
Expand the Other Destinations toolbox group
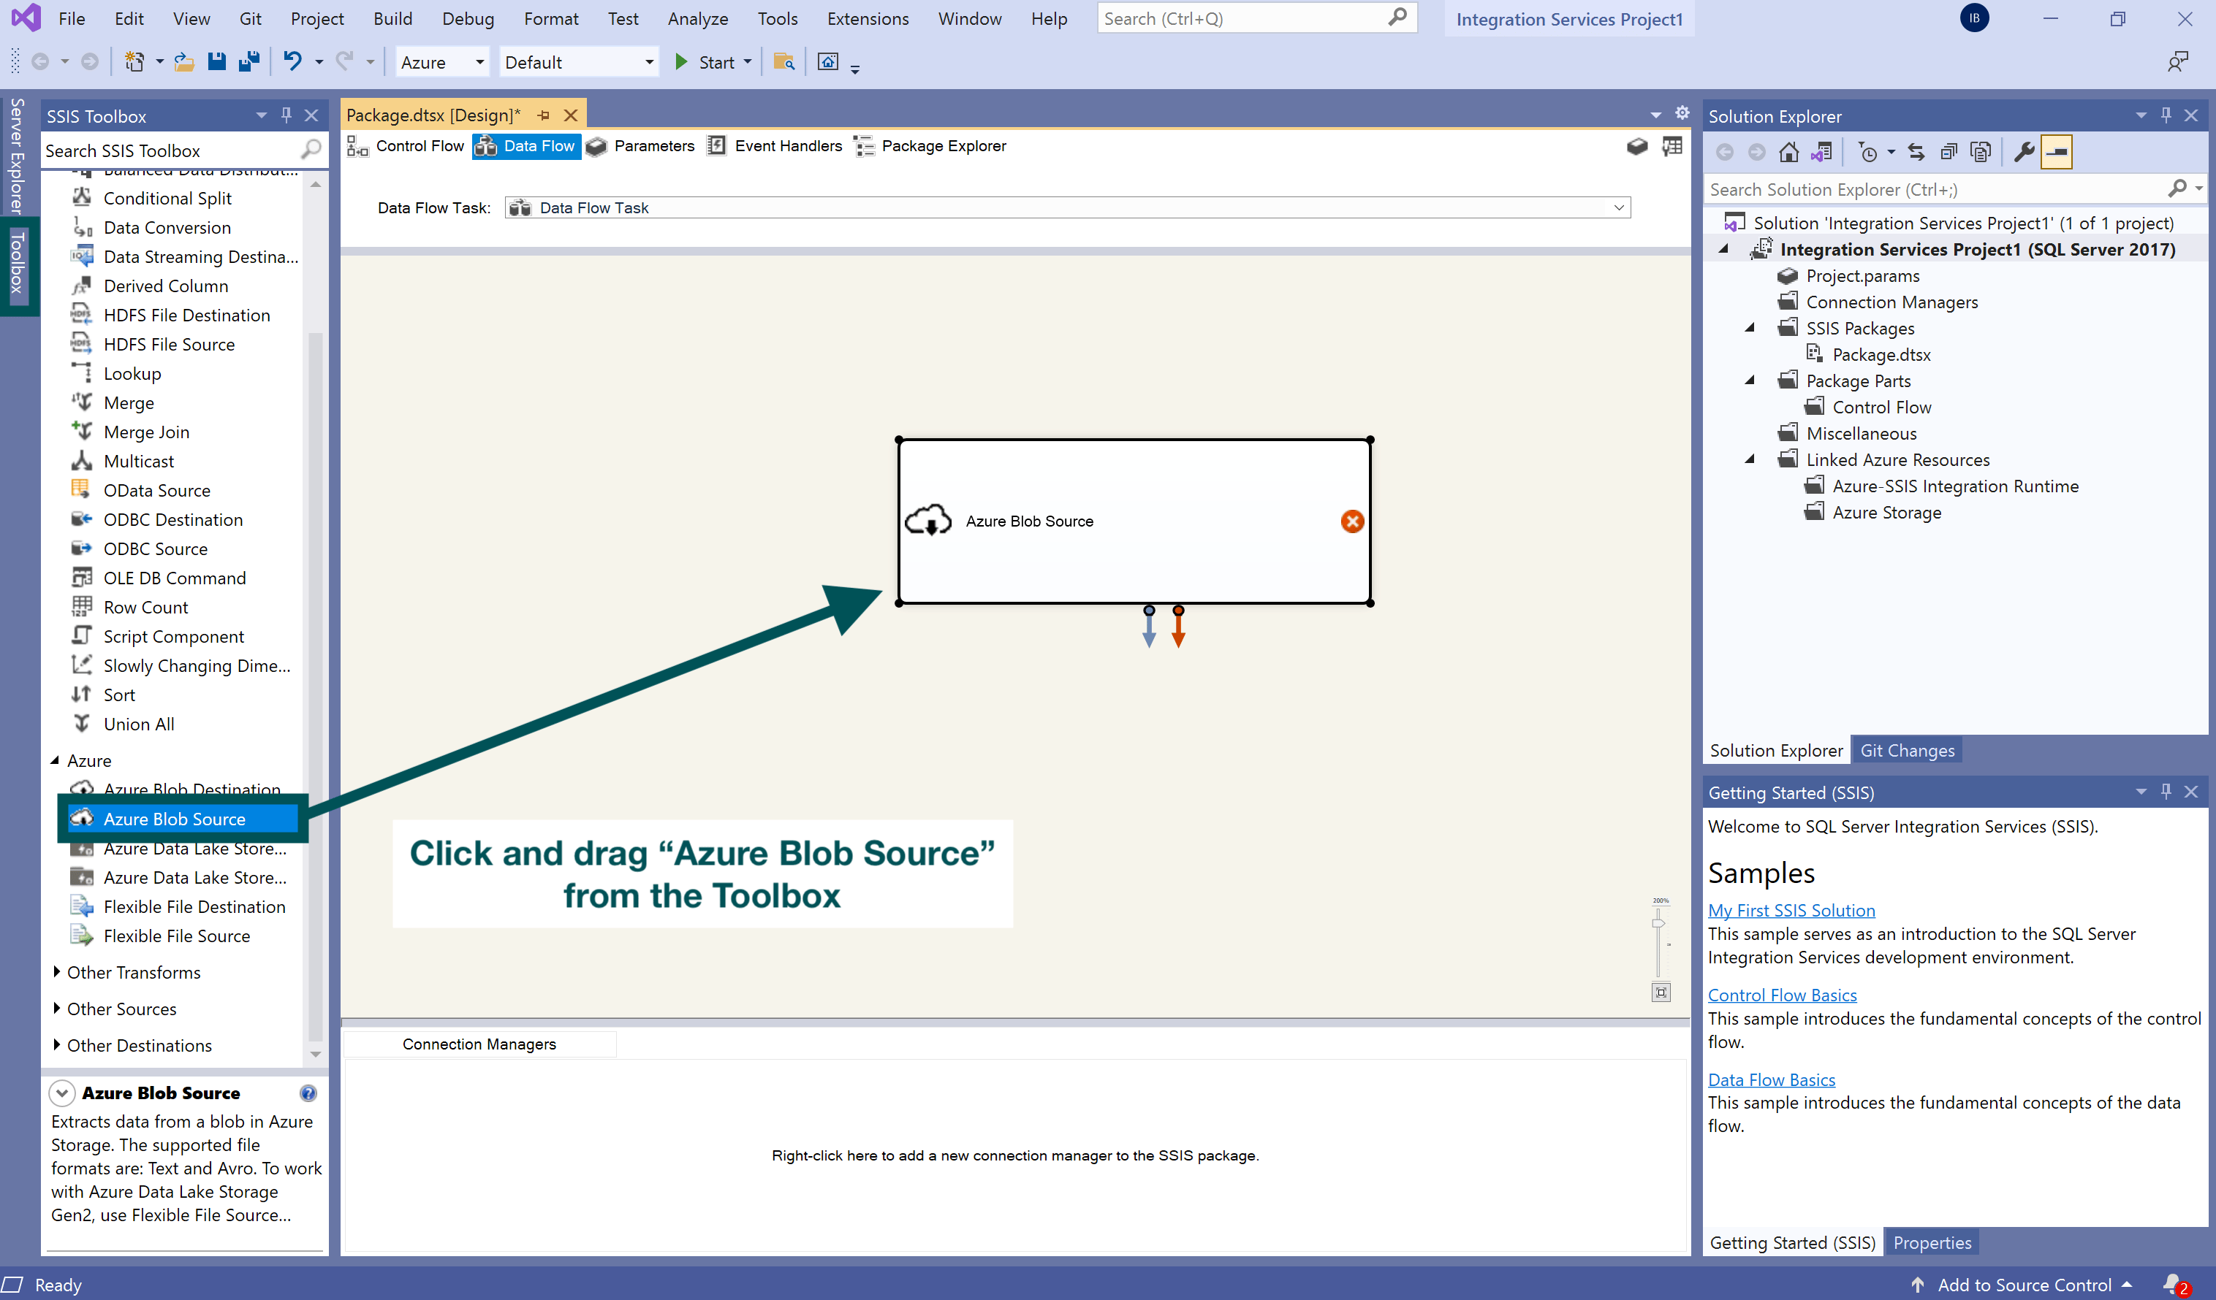[56, 1044]
